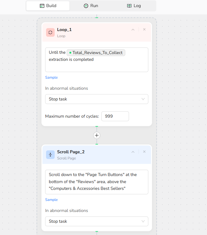Open the Sample link under Scroll Page_2

[51, 200]
